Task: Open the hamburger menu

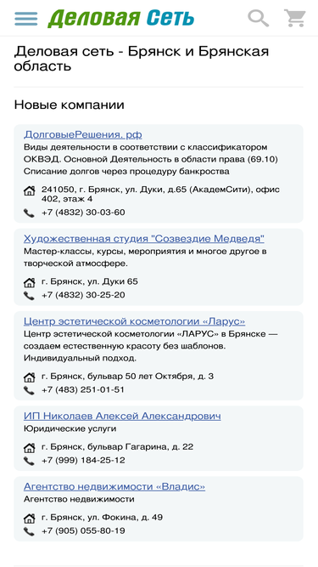Action: click(x=26, y=19)
